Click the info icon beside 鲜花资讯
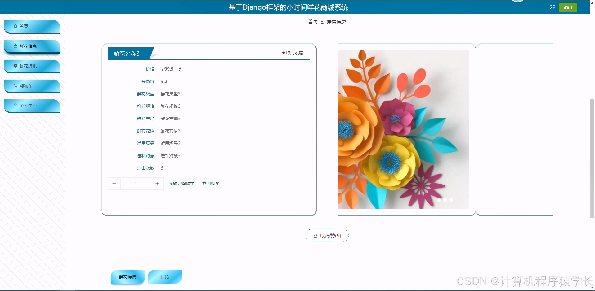The image size is (595, 291). [16, 66]
